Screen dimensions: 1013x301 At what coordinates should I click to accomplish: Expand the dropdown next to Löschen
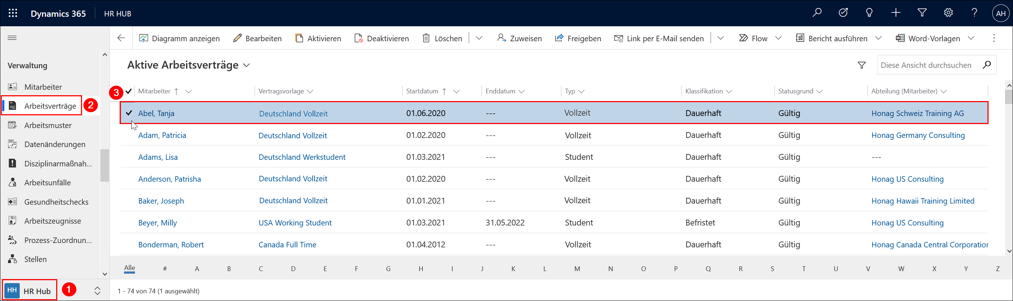[479, 38]
